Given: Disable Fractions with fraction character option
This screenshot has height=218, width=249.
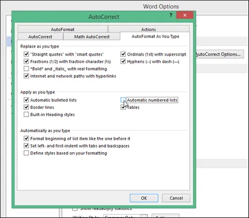Looking at the screenshot, I should click(x=26, y=61).
